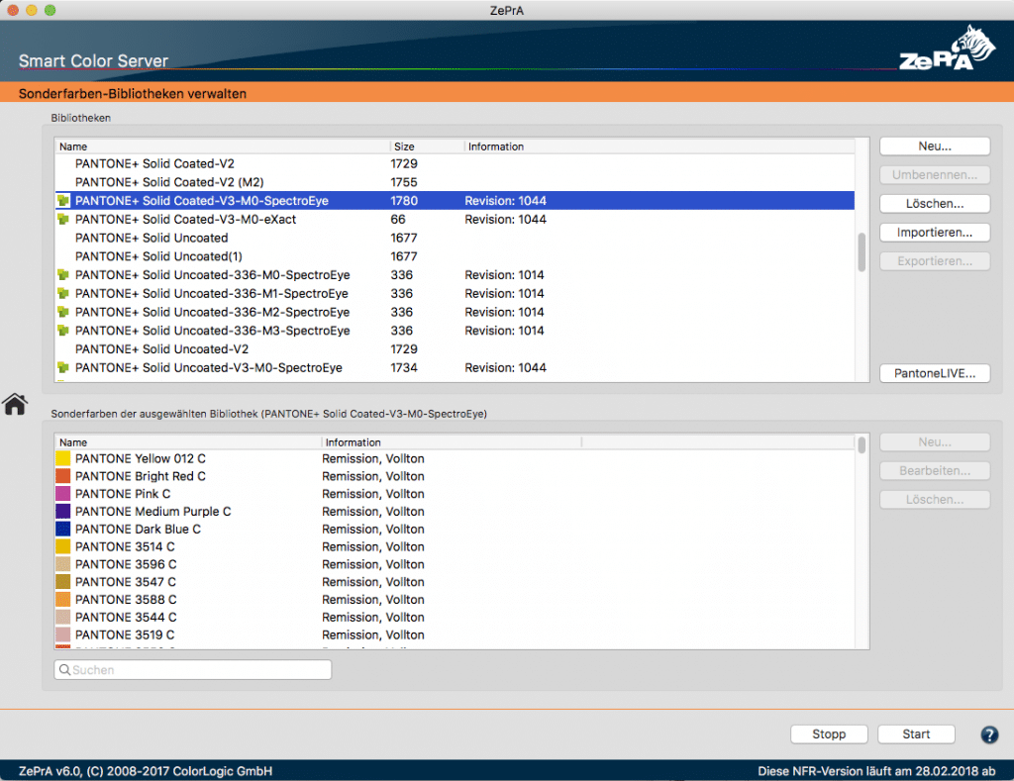Screen dimensions: 1014x781
Task: Select PANTONE Yellow 012 C color swatch
Action: [x=63, y=459]
